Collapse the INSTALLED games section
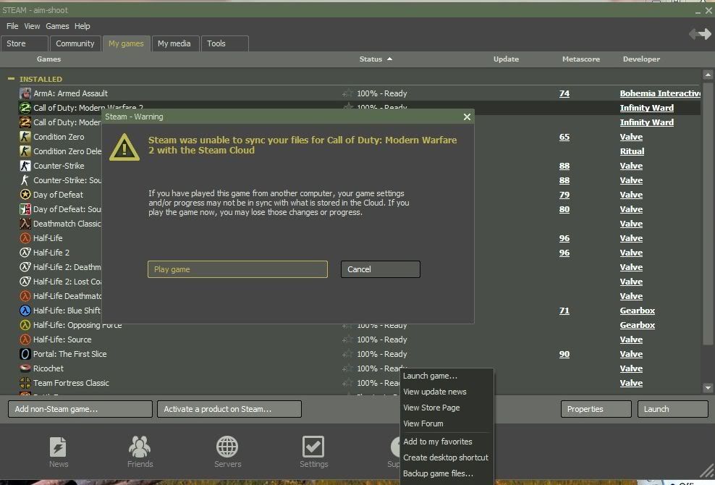The width and height of the screenshot is (715, 485). point(11,79)
